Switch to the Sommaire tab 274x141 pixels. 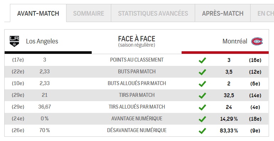88,13
